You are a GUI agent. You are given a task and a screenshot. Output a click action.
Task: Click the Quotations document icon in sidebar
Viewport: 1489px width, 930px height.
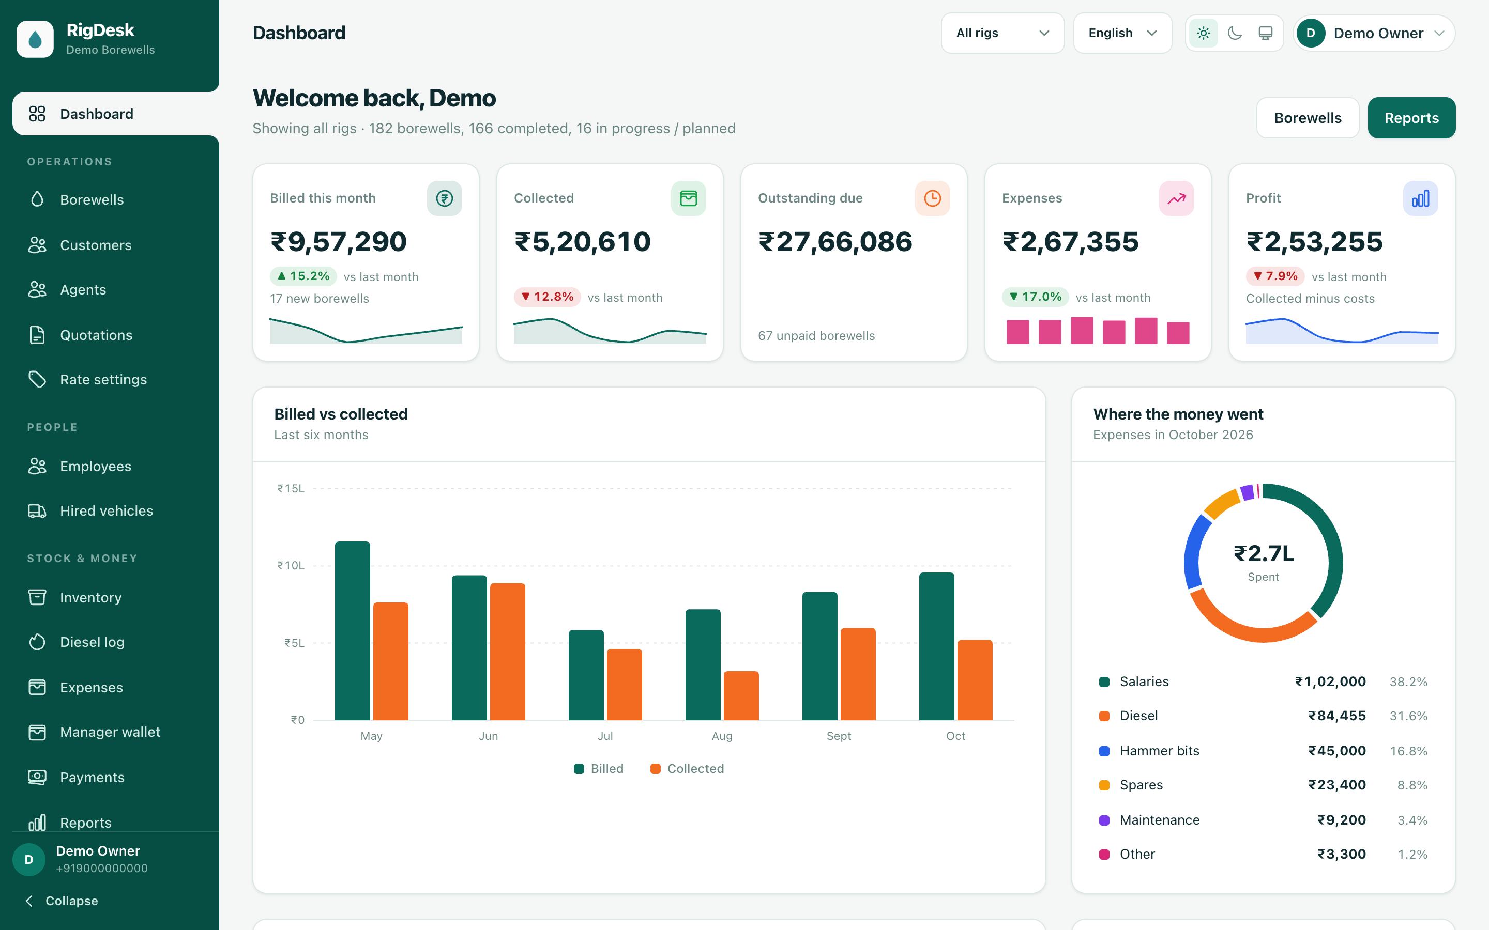(x=37, y=335)
